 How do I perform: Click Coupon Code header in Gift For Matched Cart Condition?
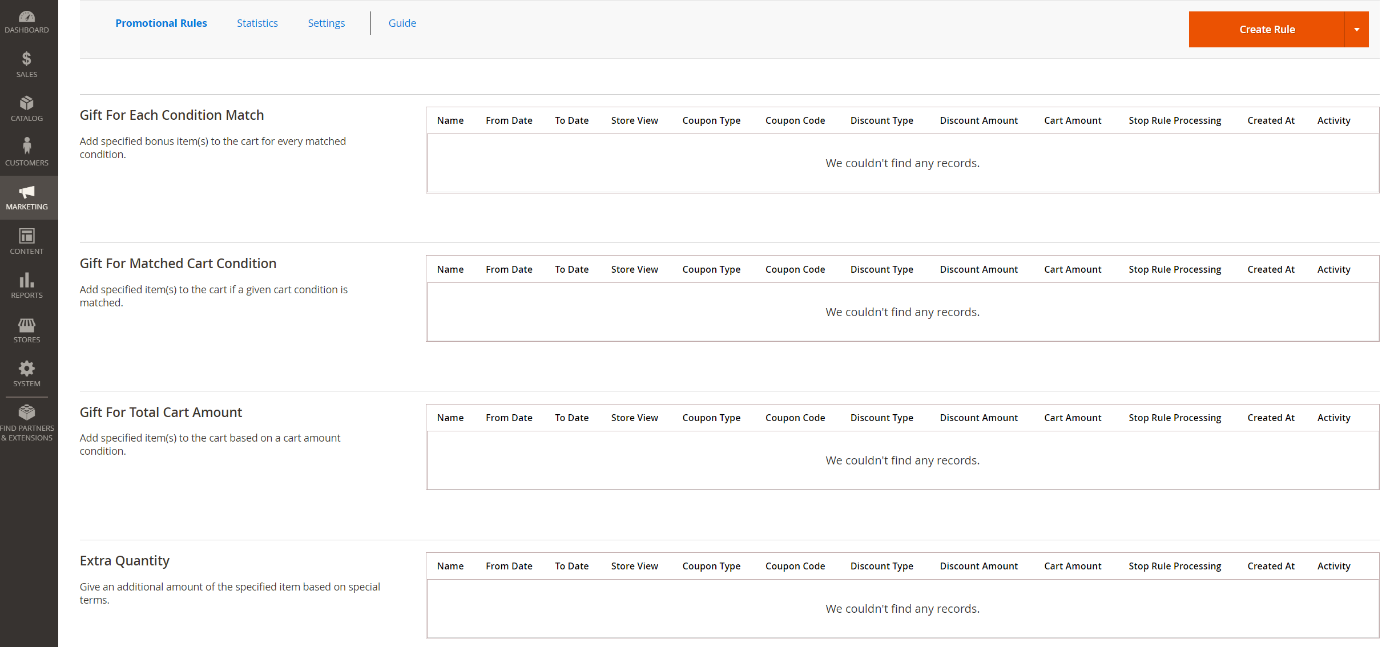tap(795, 269)
